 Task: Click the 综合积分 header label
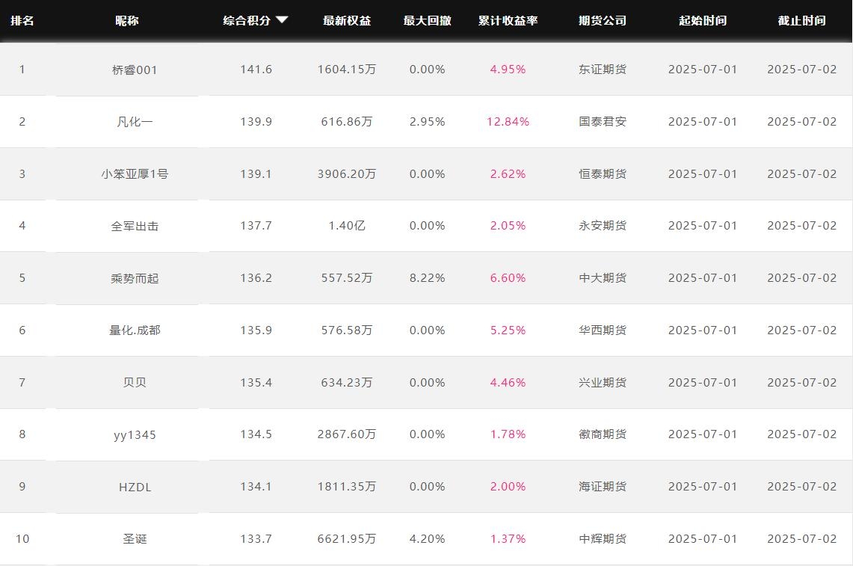[x=247, y=21]
